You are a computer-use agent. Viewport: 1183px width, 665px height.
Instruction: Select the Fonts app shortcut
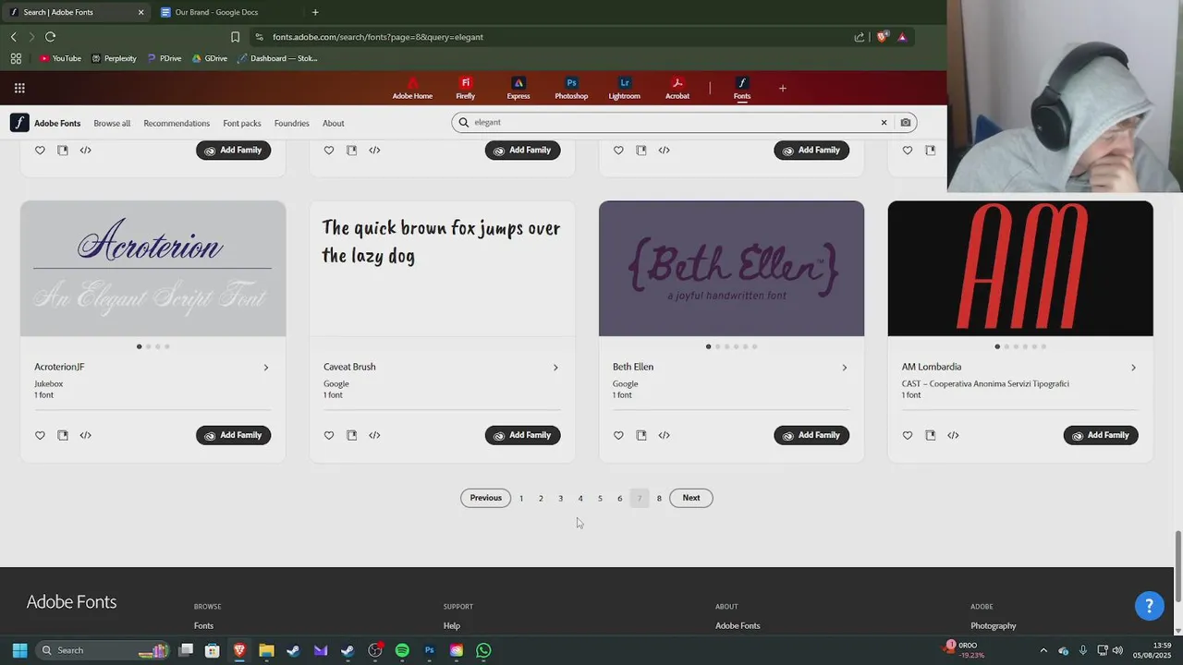[x=742, y=89]
